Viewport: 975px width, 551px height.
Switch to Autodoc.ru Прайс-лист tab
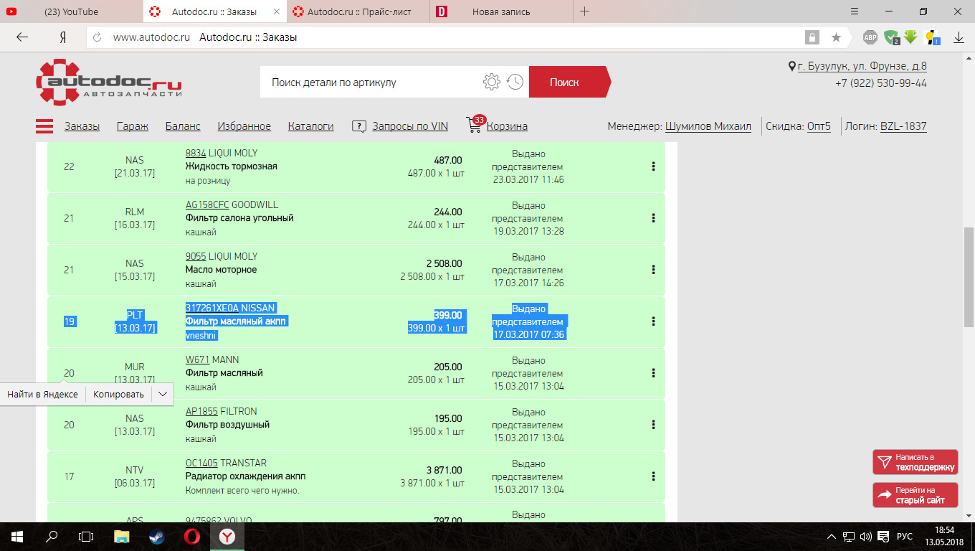[358, 11]
